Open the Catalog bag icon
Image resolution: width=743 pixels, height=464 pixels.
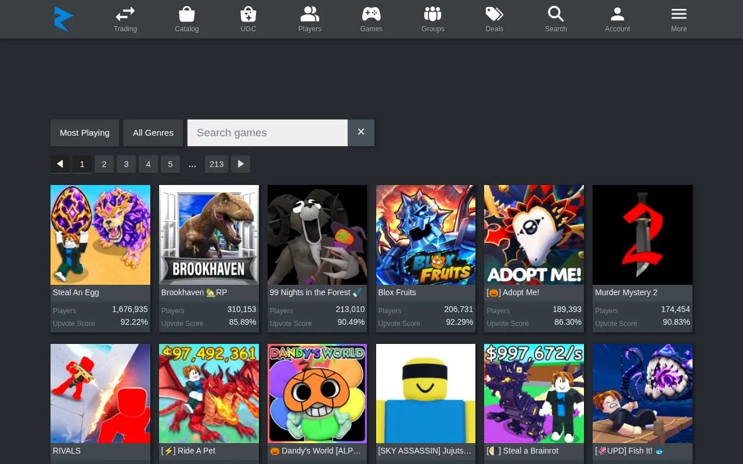pos(187,13)
